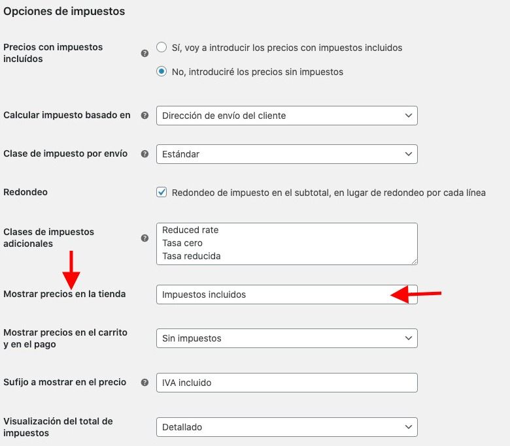Open the 'Impuestos incluidos' shop price dropdown

tap(287, 295)
